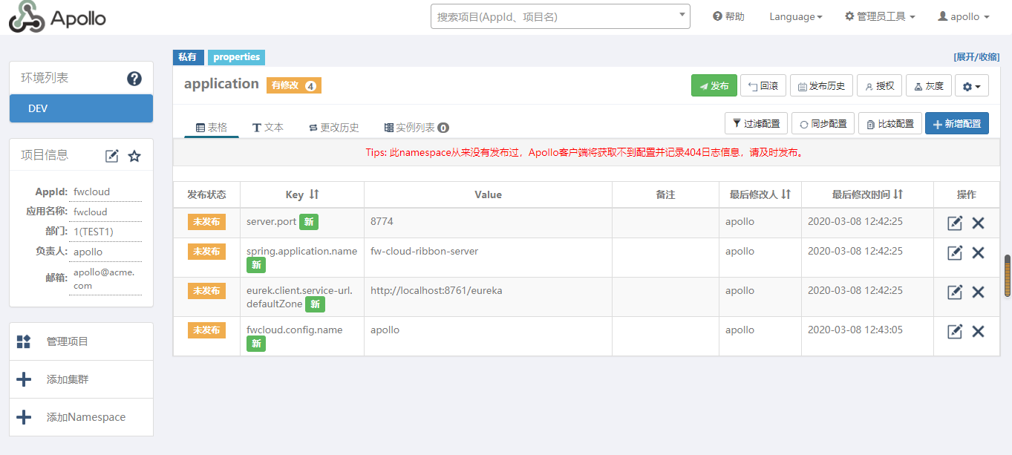Sort the table by the Key column
This screenshot has width=1012, height=455.
click(313, 194)
